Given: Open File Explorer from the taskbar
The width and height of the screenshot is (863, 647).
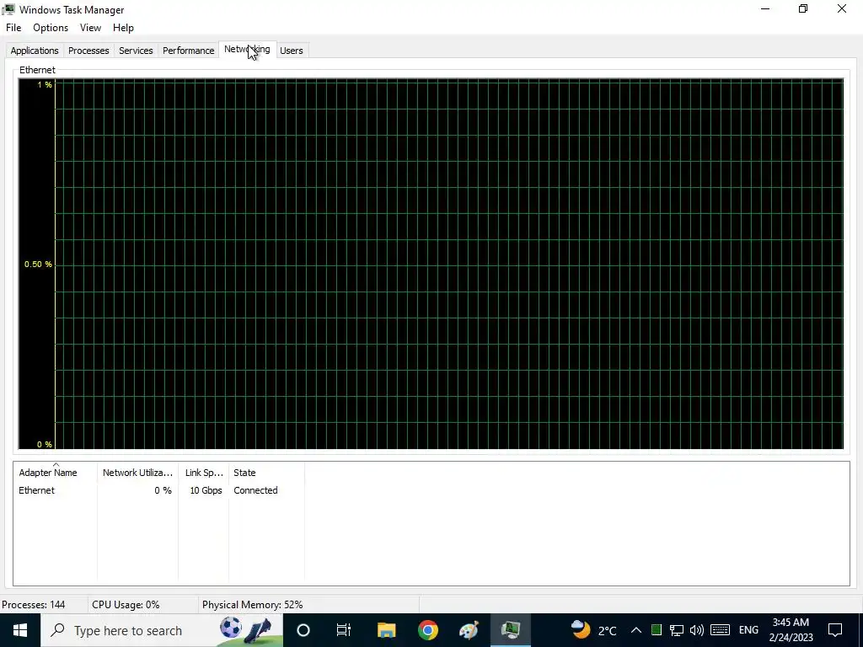Looking at the screenshot, I should coord(386,630).
